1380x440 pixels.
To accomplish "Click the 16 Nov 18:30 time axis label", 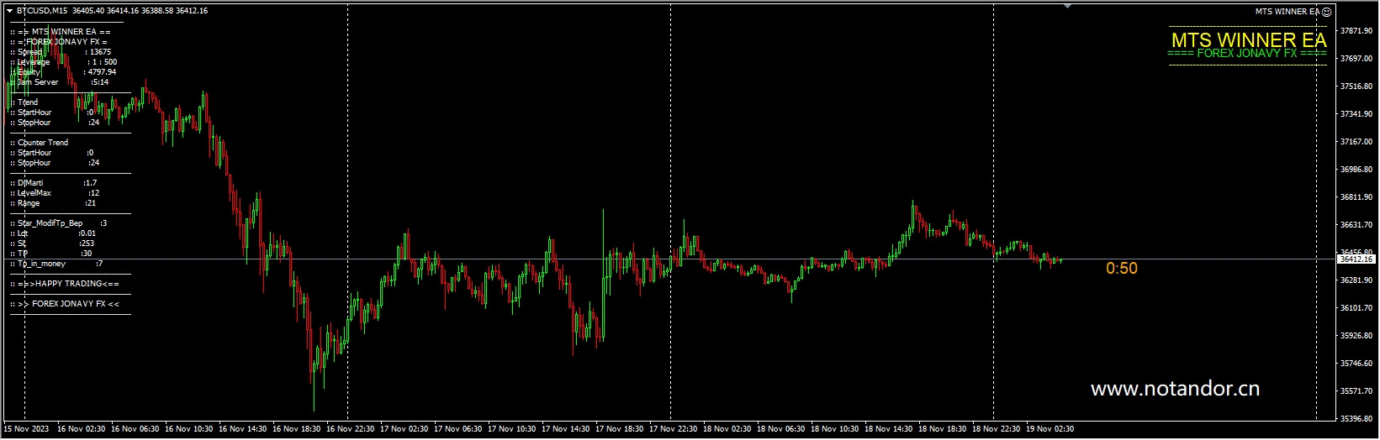I will point(296,429).
